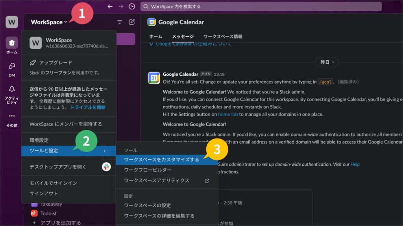This screenshot has height=226, width=403.
Task: Open the history clock icon in the top bar
Action: pyautogui.click(x=133, y=5)
